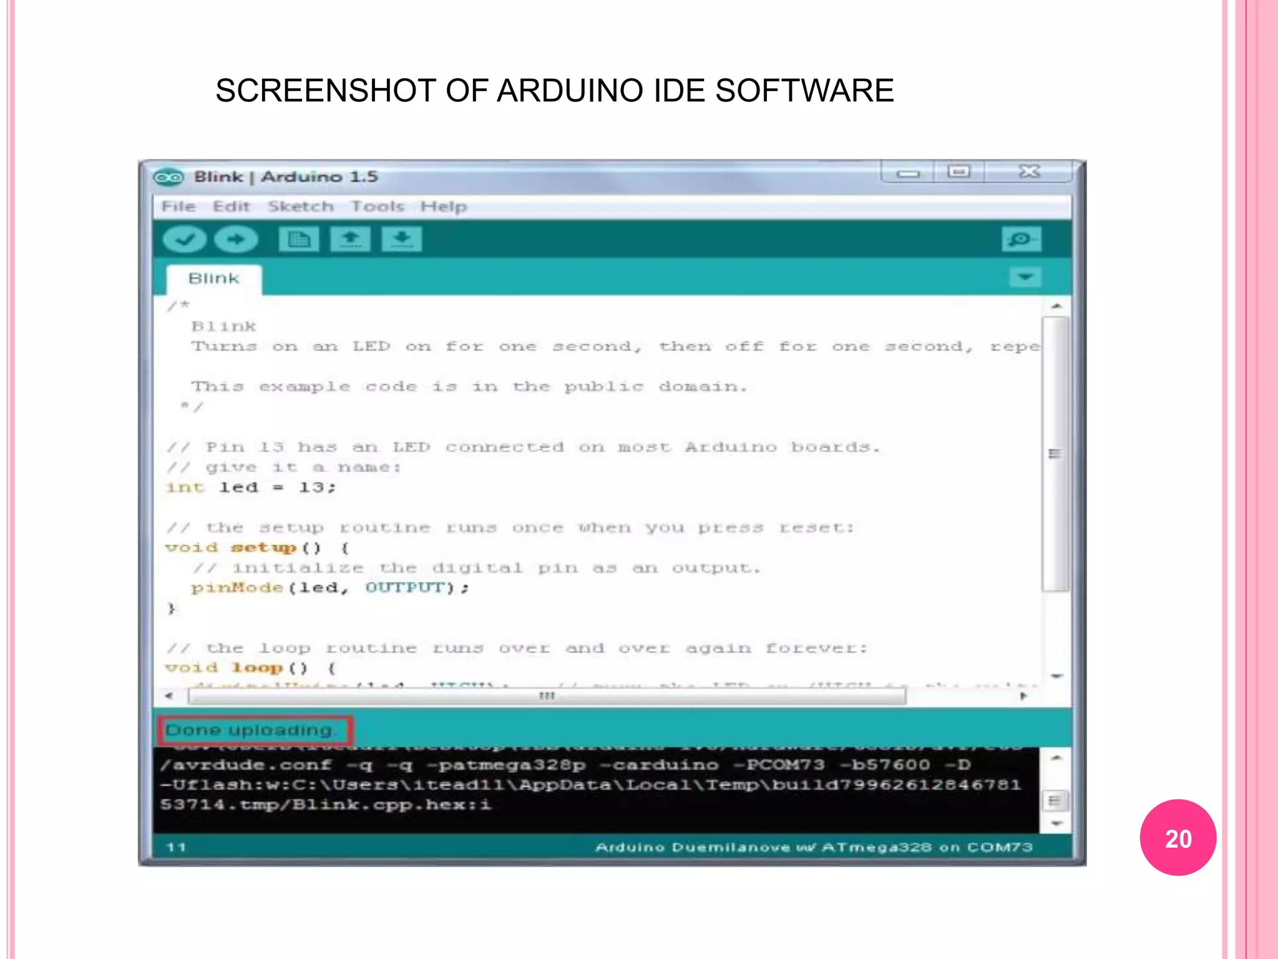Click the 'initialize the digital pin' comment
Screen dimensions: 1278x959
tap(477, 568)
